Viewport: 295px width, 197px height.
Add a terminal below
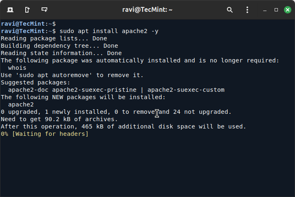(x=44, y=9)
